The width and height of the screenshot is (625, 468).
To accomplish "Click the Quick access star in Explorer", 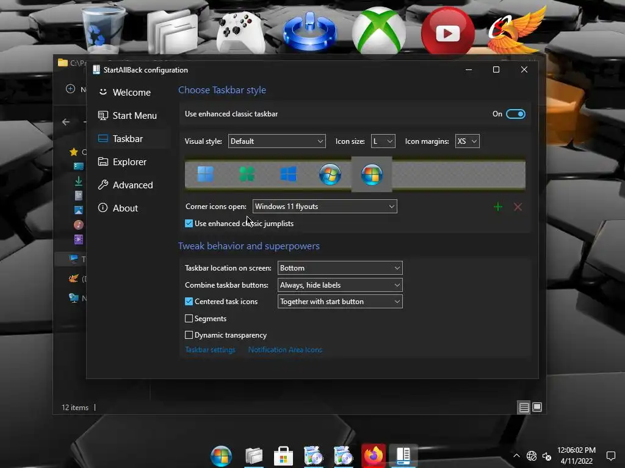I will pos(74,152).
